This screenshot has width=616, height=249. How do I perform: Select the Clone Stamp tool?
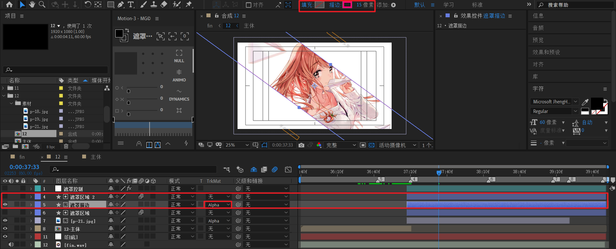154,4
